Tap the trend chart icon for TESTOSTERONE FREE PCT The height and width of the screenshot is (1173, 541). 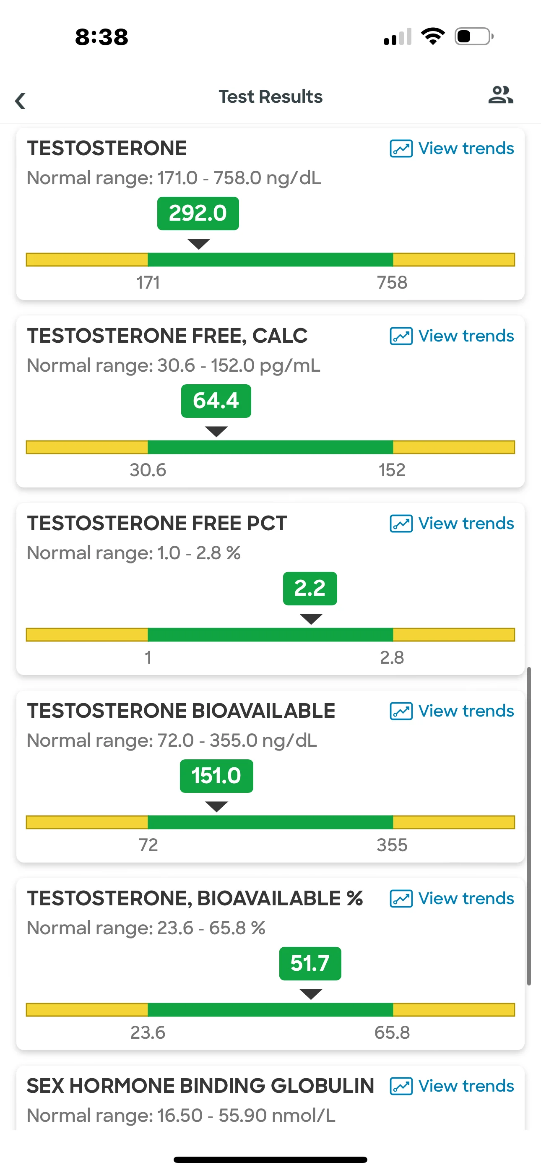401,524
